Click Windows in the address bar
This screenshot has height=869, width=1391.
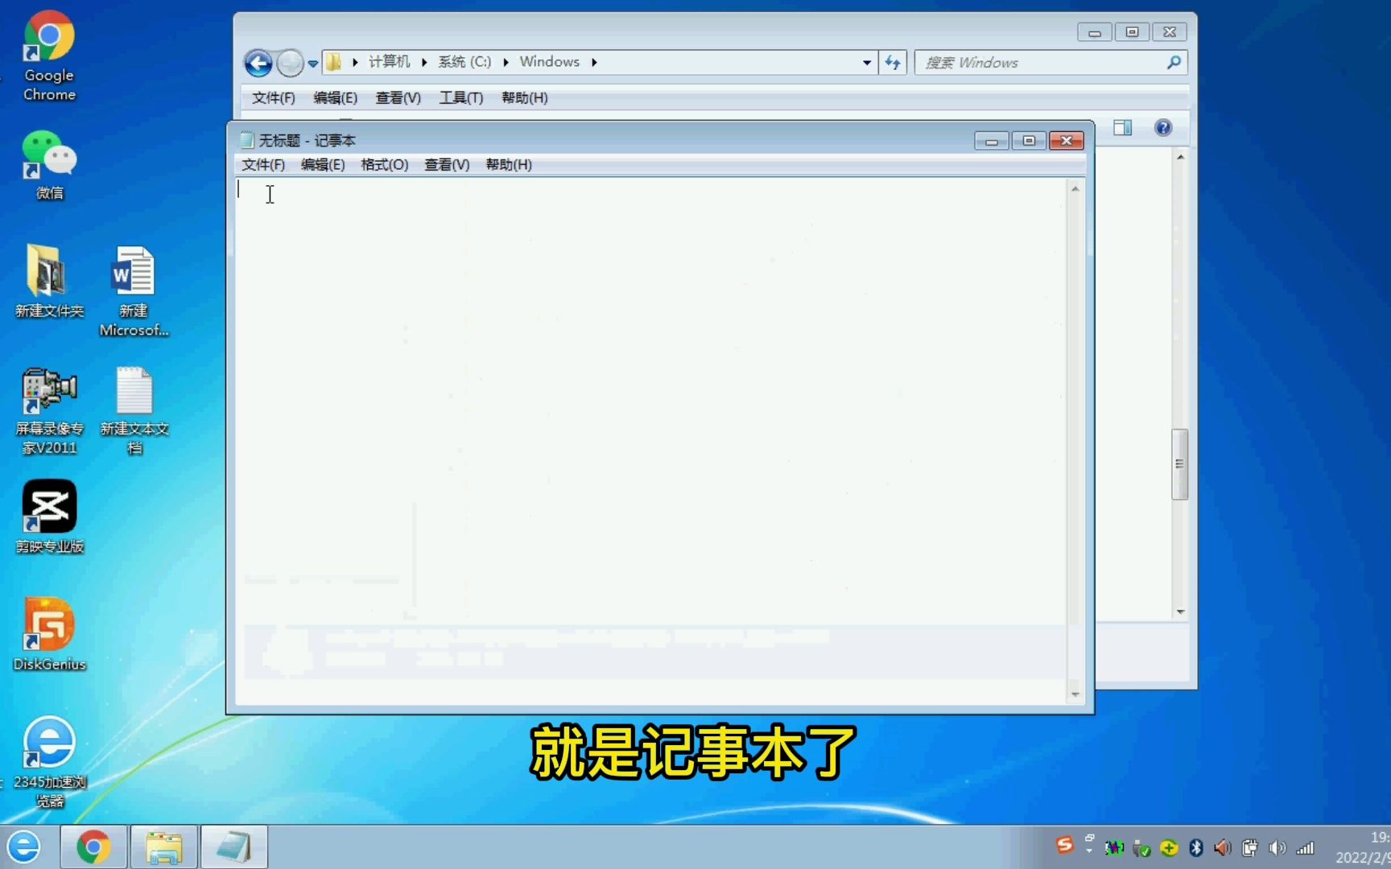(549, 62)
